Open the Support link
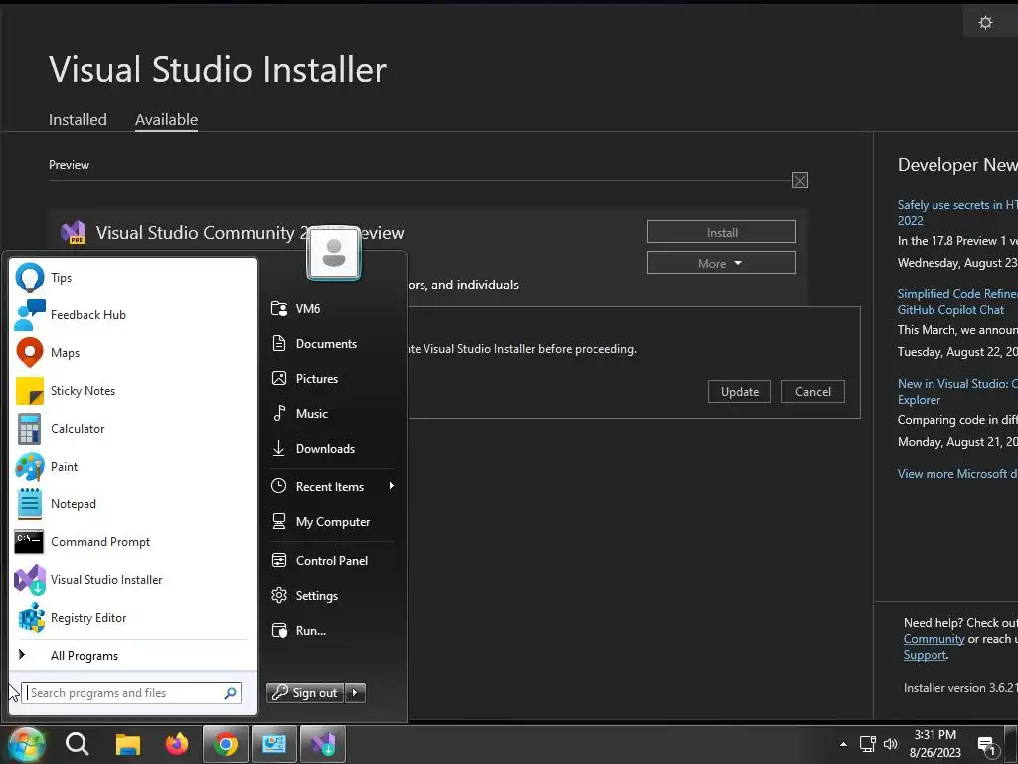Viewport: 1018px width, 764px height. point(925,655)
